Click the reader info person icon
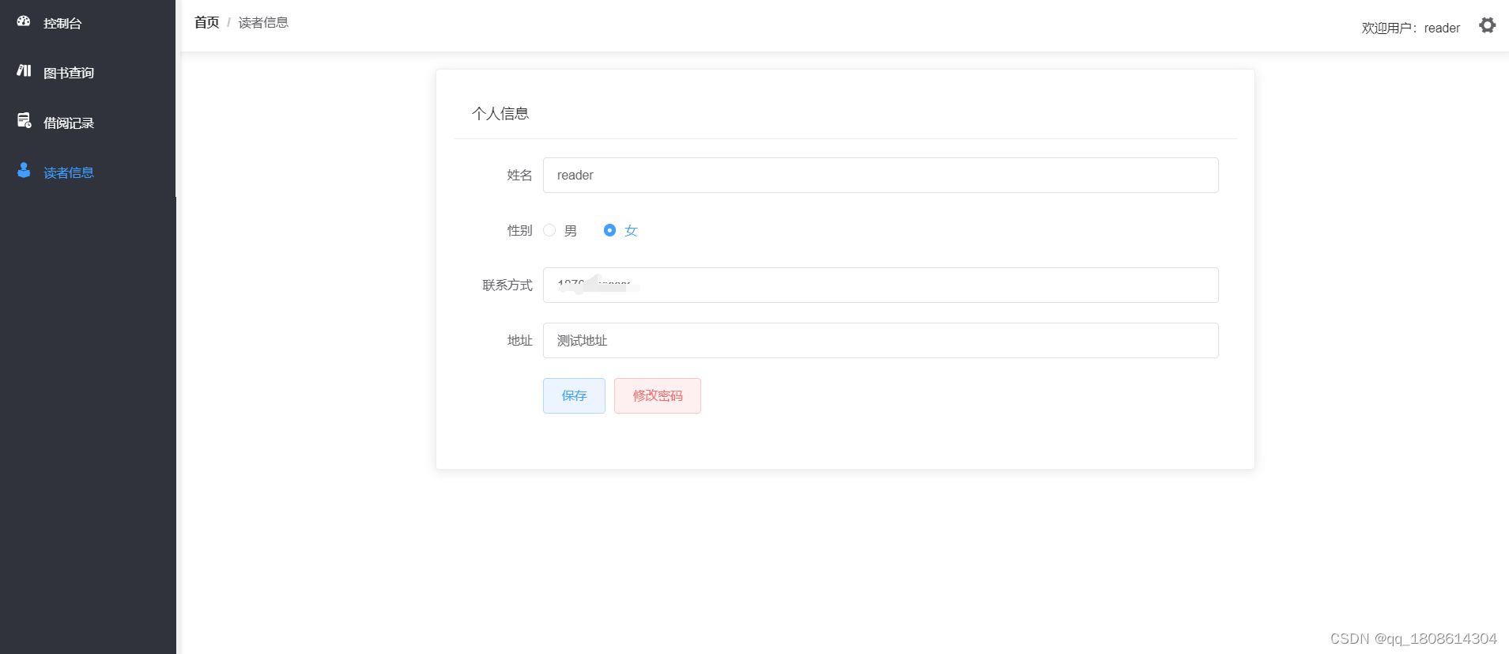The width and height of the screenshot is (1509, 654). [x=24, y=171]
